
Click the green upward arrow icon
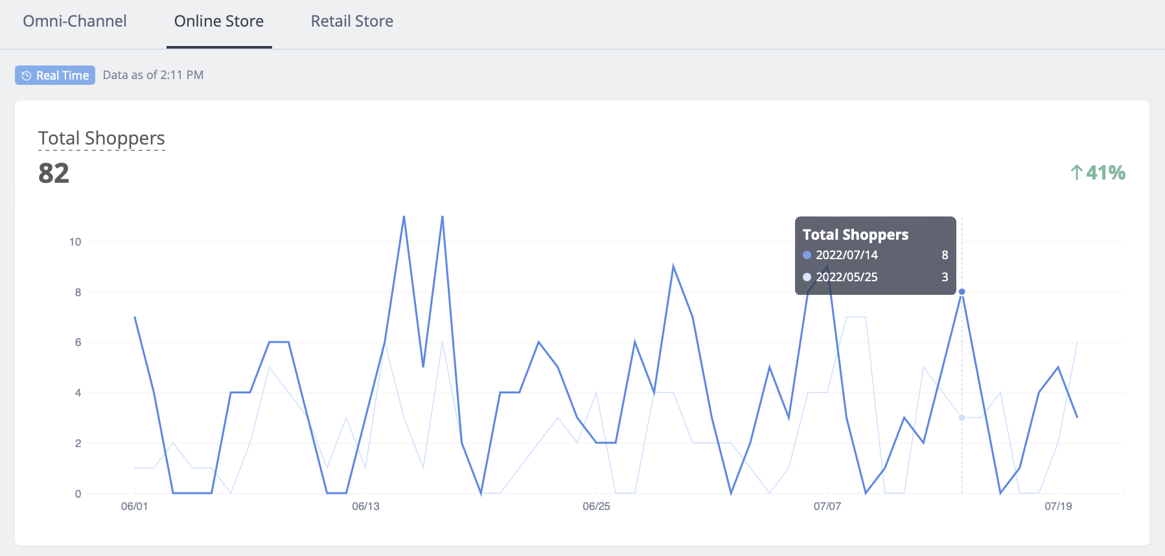(x=1076, y=172)
